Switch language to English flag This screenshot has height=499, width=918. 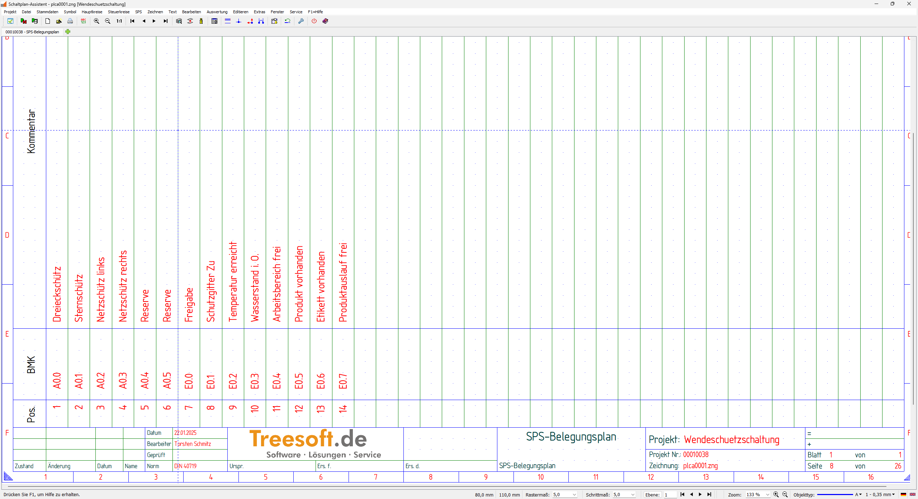coord(912,495)
